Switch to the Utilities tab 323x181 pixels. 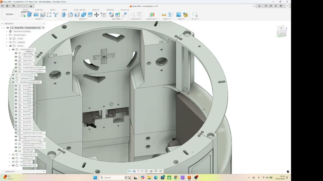tap(125, 10)
